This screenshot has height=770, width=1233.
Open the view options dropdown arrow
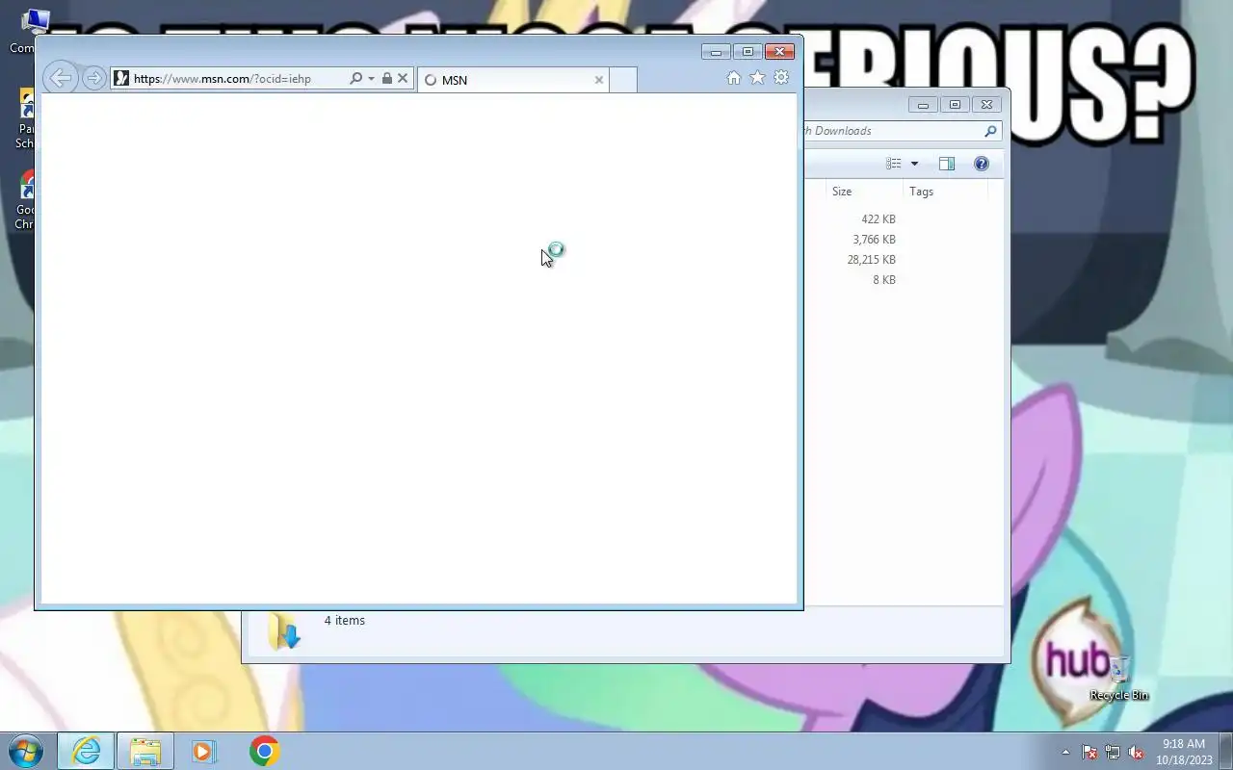(x=914, y=164)
